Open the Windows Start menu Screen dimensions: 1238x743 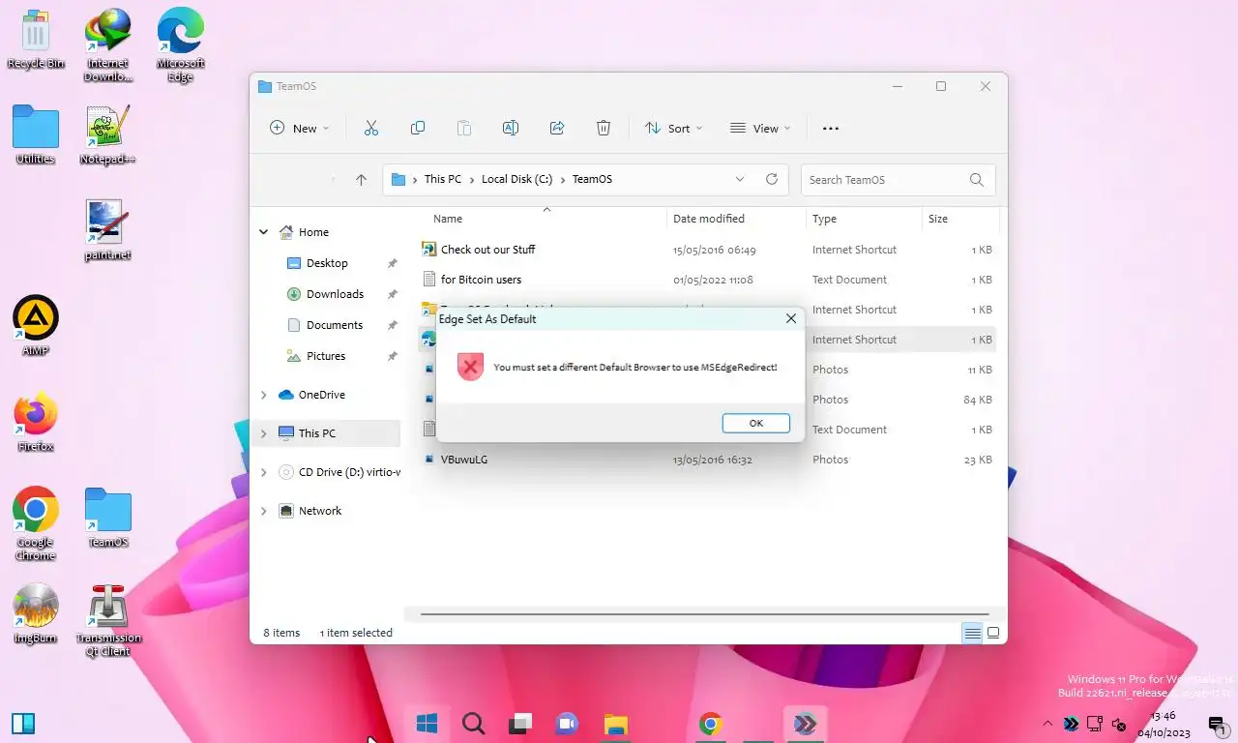coord(427,724)
